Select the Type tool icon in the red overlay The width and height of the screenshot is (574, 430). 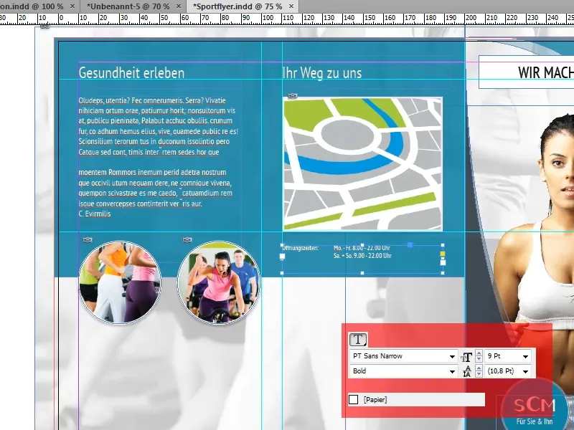coord(358,340)
